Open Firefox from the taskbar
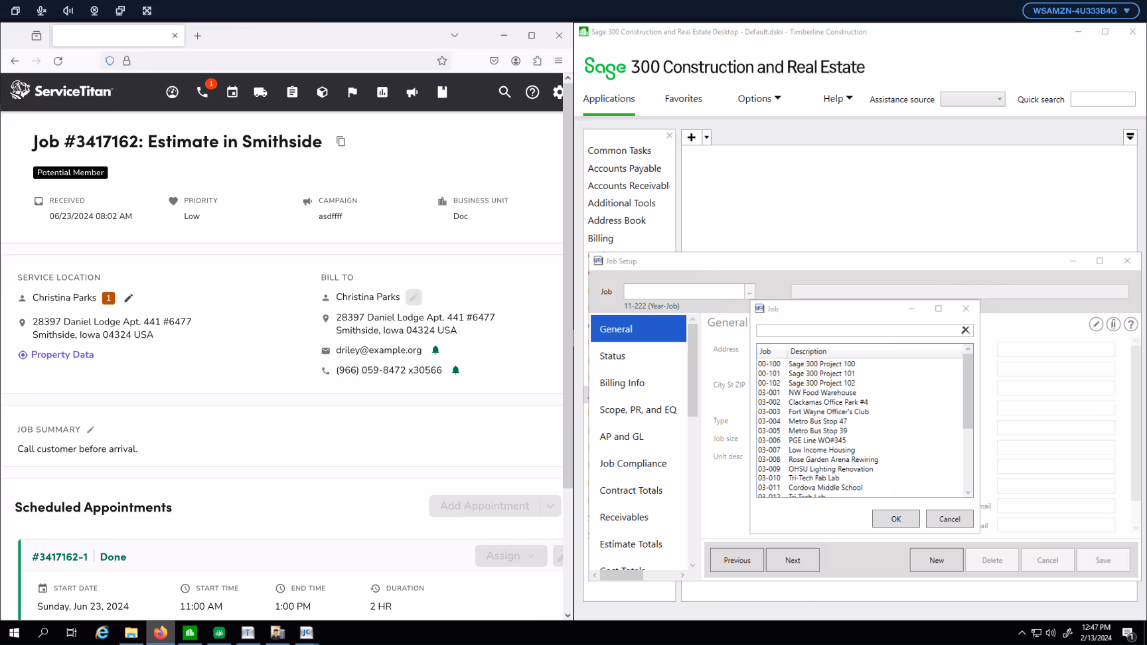 pyautogui.click(x=161, y=632)
